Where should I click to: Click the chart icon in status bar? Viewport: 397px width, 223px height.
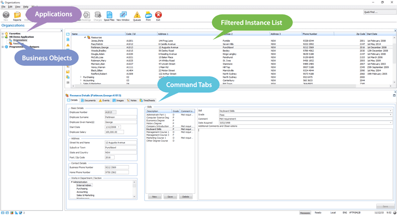16,213
